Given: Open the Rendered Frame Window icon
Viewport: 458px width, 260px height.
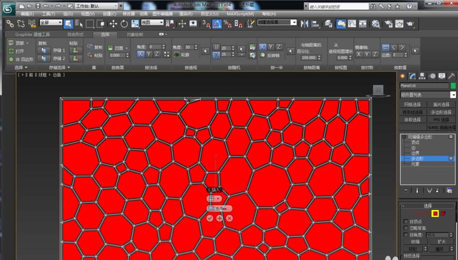Looking at the screenshot, I should pos(399,24).
